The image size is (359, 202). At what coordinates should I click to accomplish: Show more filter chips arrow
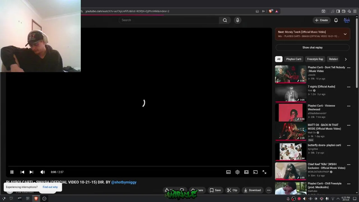(x=346, y=59)
